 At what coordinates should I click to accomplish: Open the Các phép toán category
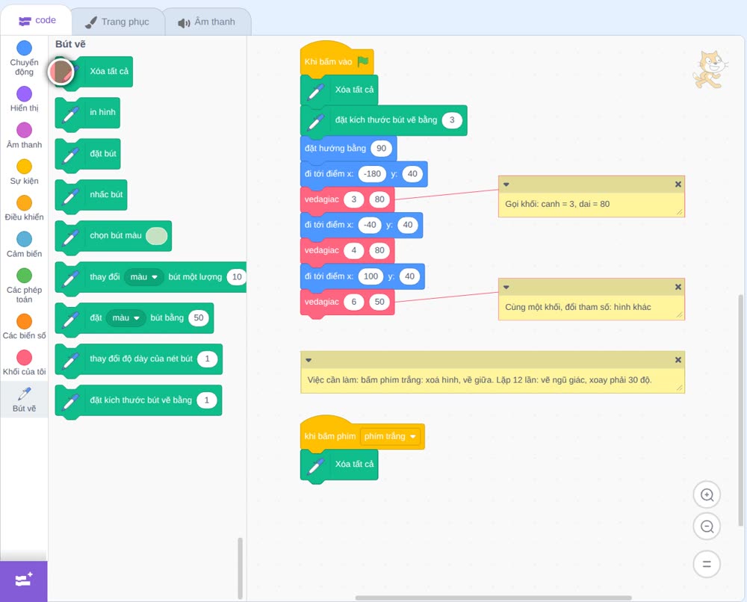point(25,286)
